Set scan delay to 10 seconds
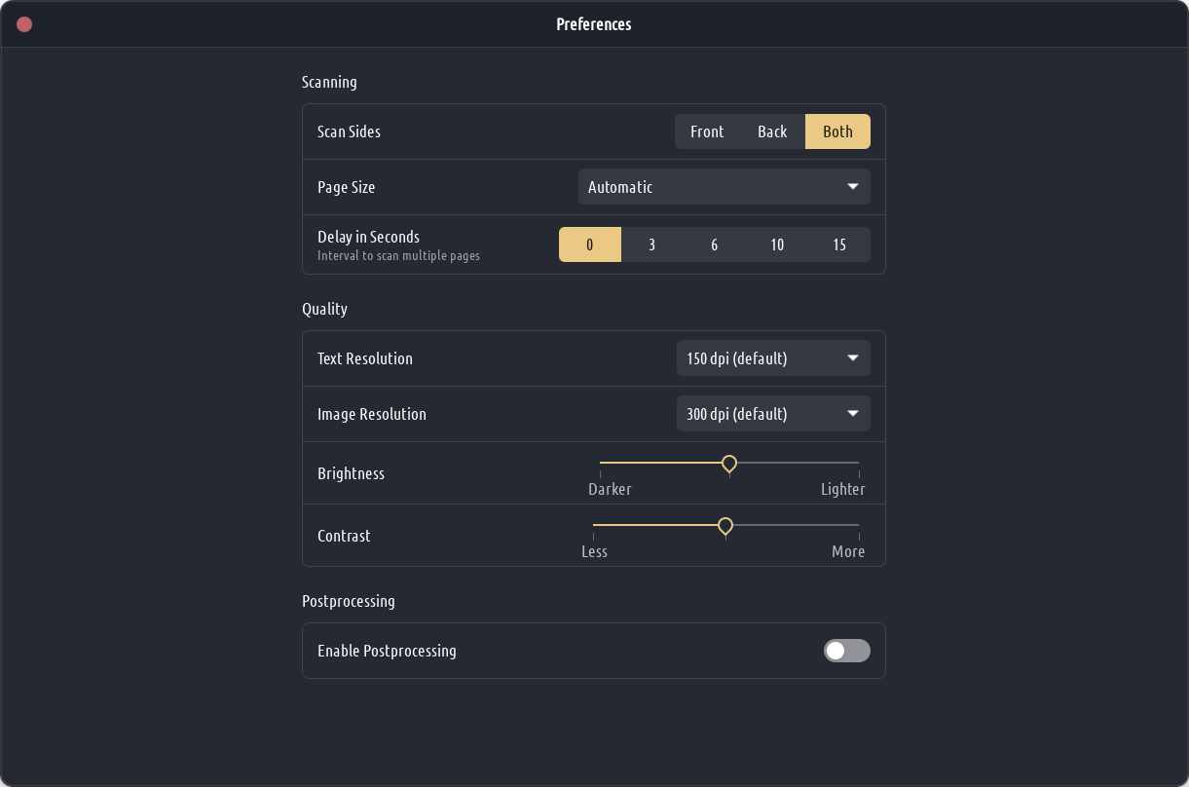This screenshot has height=787, width=1189. coord(777,244)
